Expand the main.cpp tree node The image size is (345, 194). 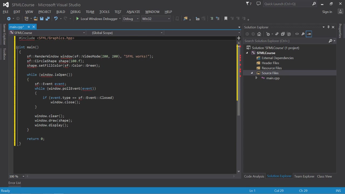click(256, 78)
